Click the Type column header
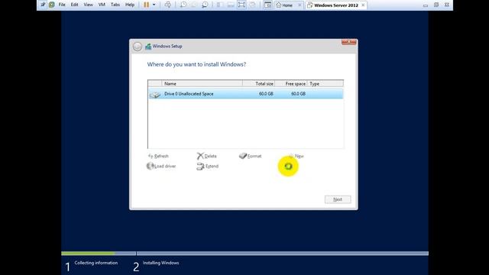This screenshot has width=489, height=275. pyautogui.click(x=325, y=83)
